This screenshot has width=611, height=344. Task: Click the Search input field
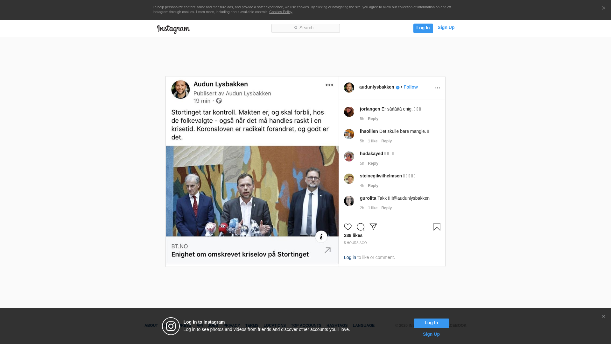coord(305,28)
